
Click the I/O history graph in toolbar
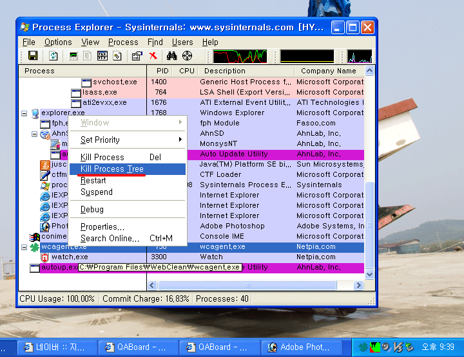[x=360, y=56]
